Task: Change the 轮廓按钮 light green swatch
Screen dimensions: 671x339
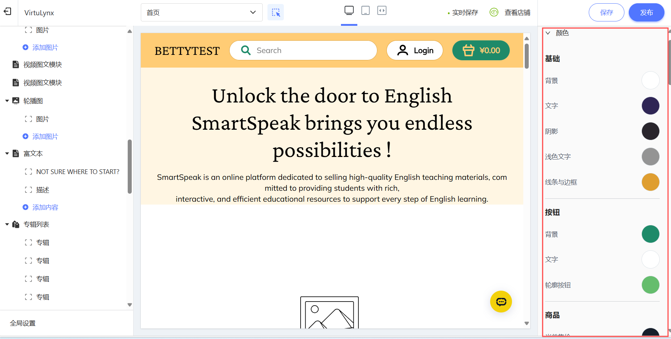Action: (650, 285)
